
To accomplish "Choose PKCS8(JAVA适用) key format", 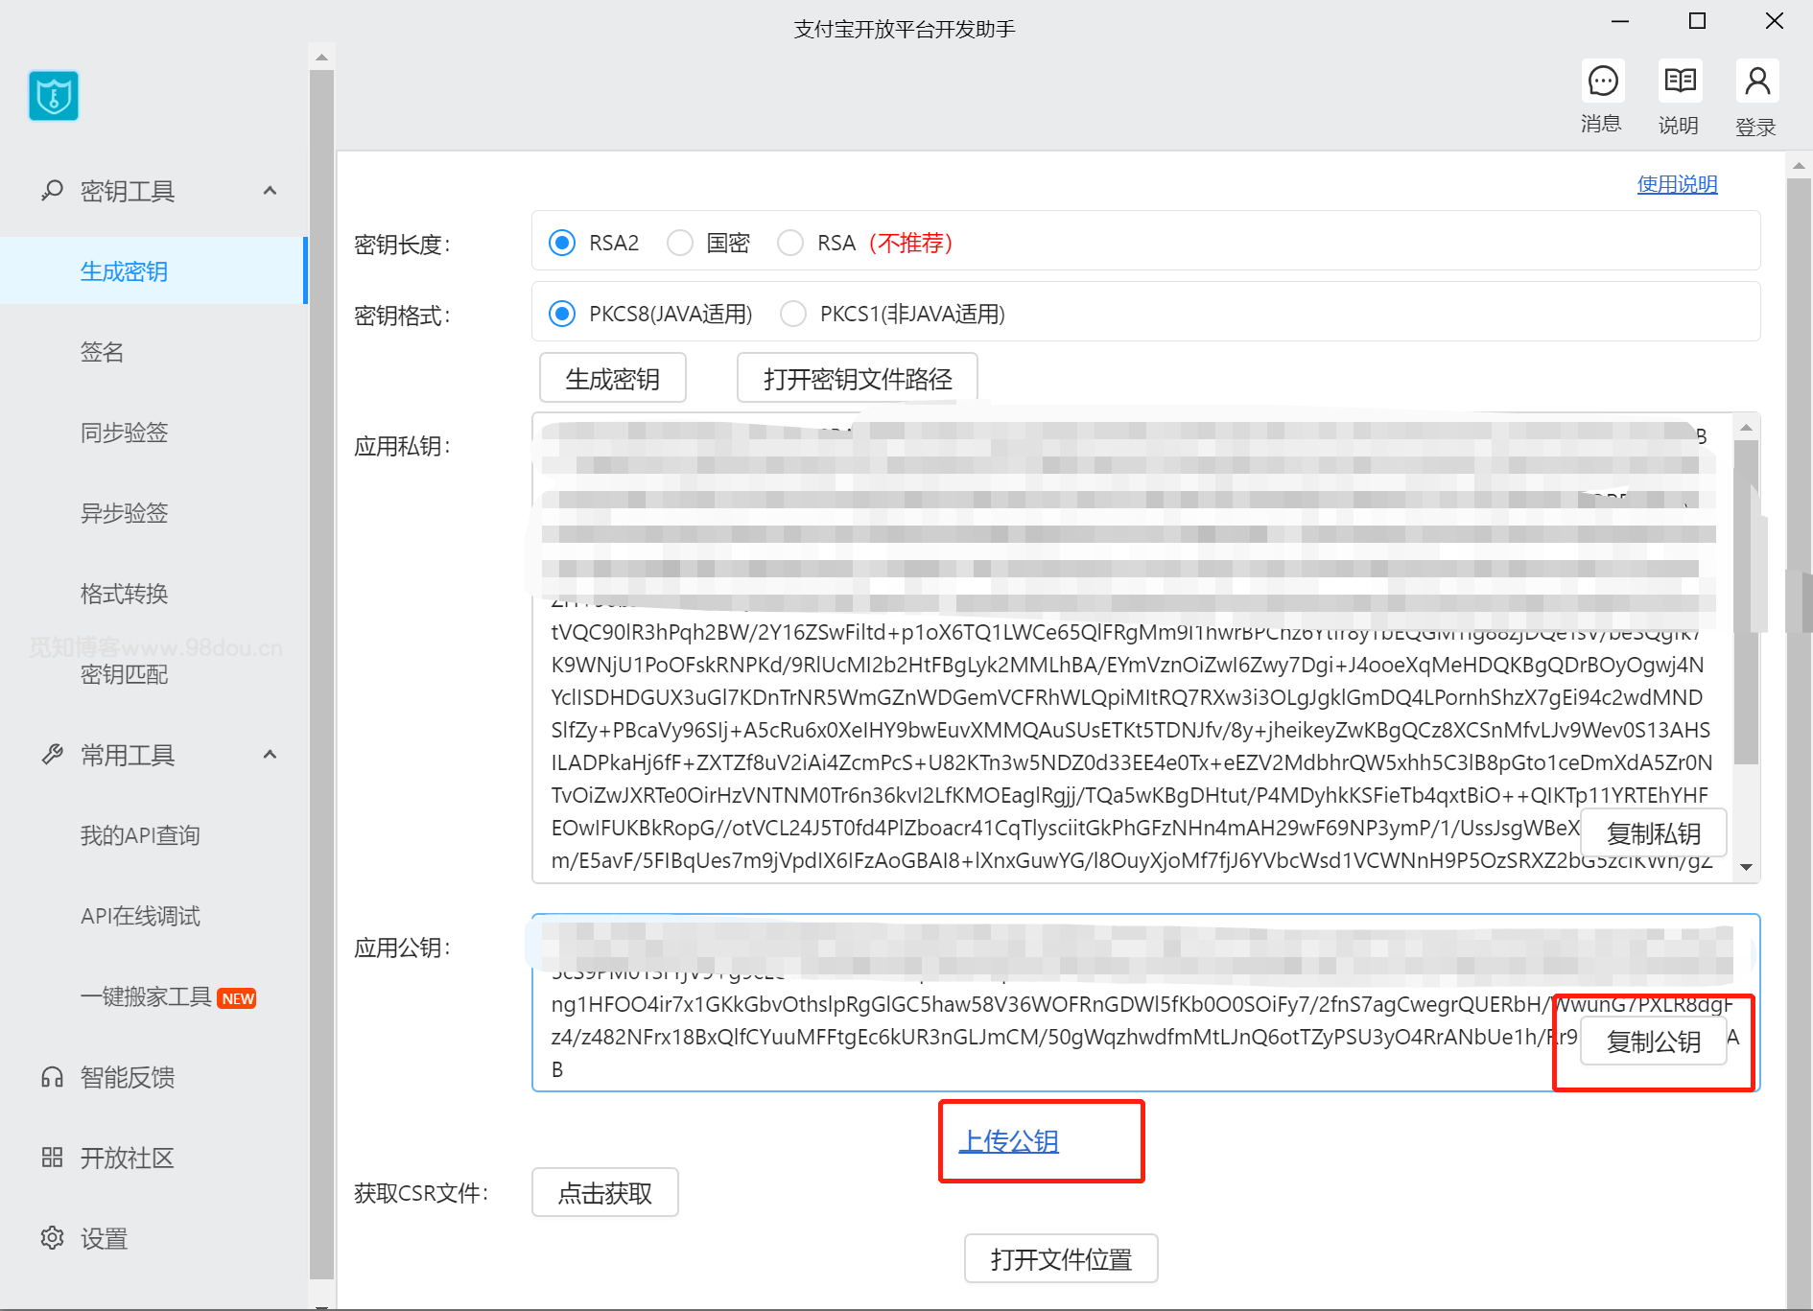I will tap(562, 314).
